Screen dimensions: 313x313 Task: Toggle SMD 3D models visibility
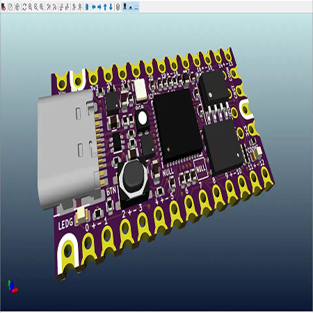[x=131, y=7]
